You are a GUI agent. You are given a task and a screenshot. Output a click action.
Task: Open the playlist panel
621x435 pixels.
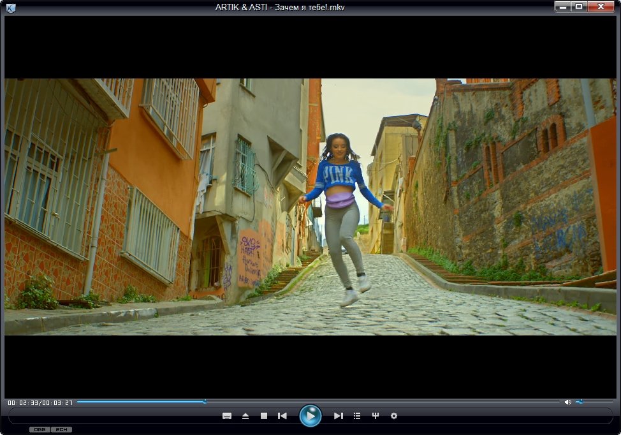[x=357, y=416]
